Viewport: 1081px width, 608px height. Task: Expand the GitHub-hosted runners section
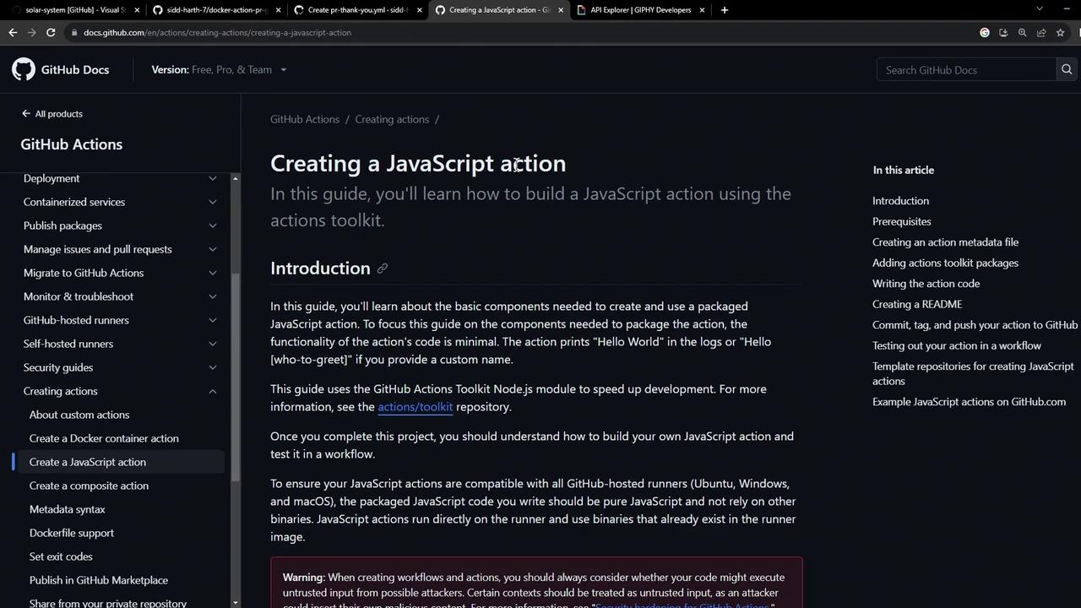click(213, 320)
